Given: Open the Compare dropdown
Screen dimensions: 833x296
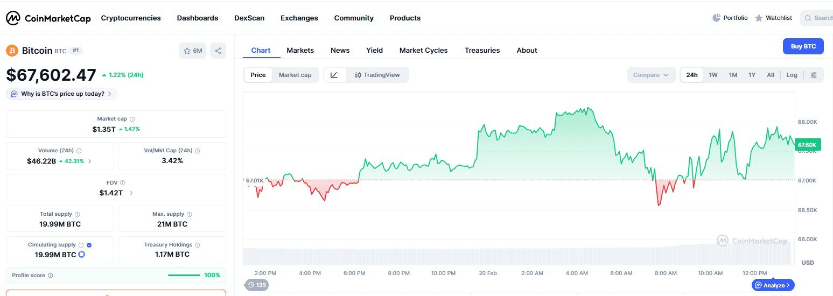Looking at the screenshot, I should click(x=650, y=75).
